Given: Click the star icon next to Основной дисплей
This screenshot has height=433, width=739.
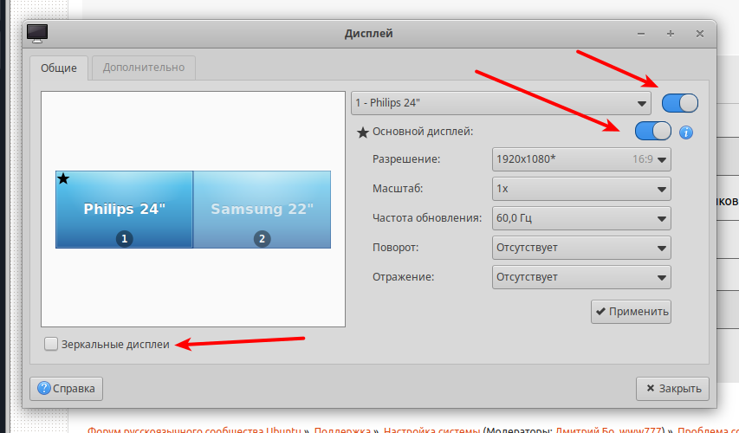Looking at the screenshot, I should (362, 132).
